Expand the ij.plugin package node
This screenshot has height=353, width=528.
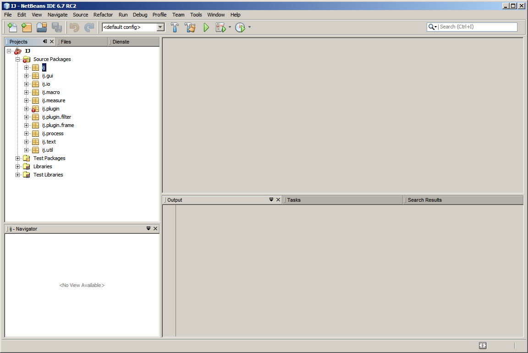tap(27, 109)
